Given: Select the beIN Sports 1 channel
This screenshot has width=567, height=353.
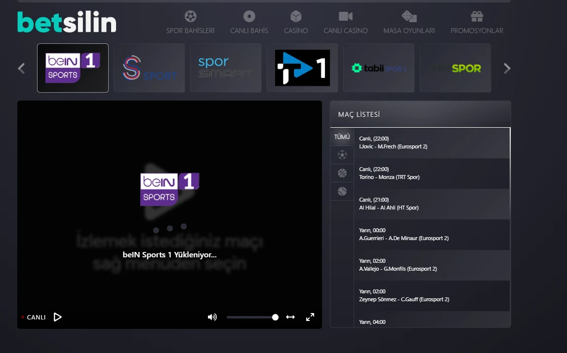Looking at the screenshot, I should (73, 68).
